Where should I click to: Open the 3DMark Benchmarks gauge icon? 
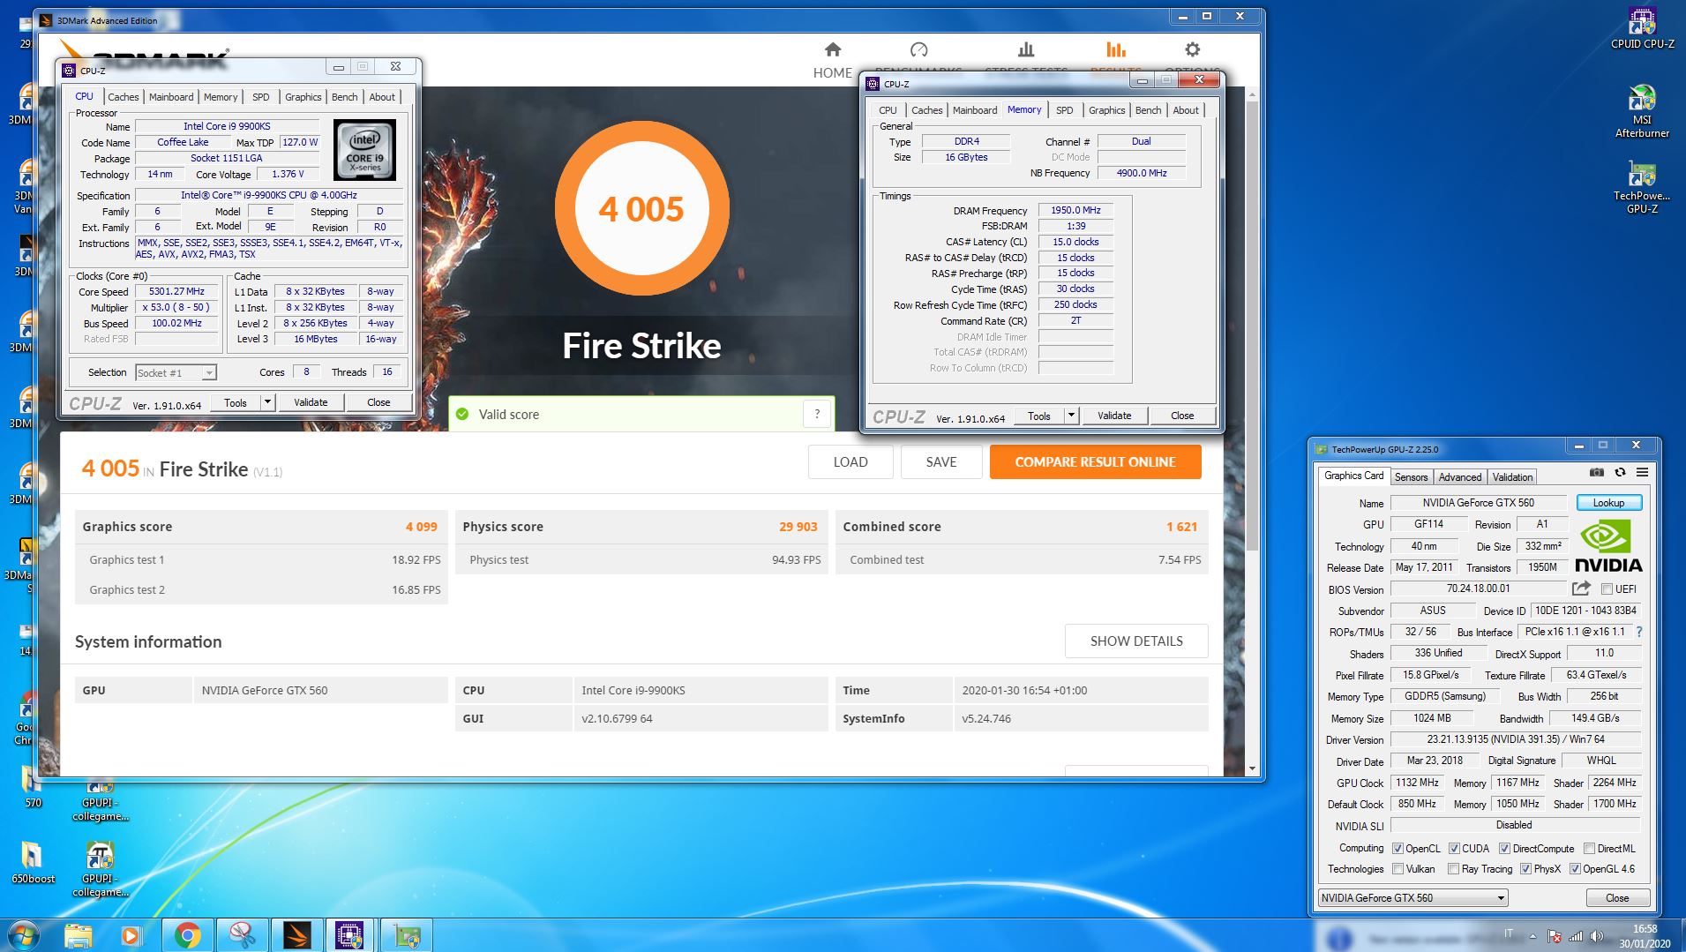pyautogui.click(x=918, y=49)
